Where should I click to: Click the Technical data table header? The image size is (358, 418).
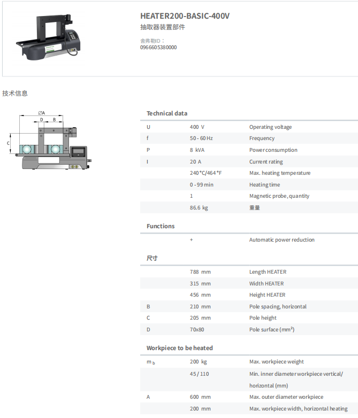click(x=167, y=113)
